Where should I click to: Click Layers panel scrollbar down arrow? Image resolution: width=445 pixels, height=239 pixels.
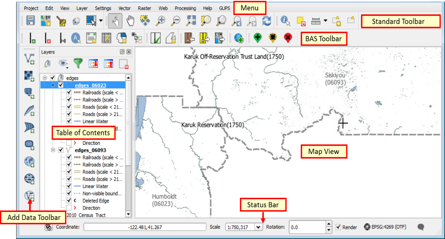tap(128, 214)
